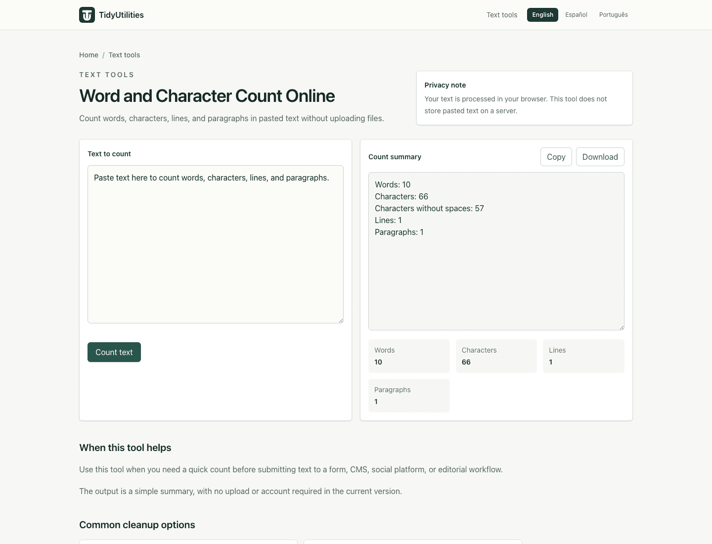Viewport: 712px width, 544px height.
Task: Go to the Home breadcrumb
Action: click(x=89, y=55)
